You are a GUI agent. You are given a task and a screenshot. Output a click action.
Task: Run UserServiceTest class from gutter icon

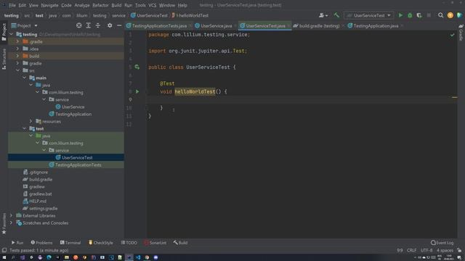point(137,67)
